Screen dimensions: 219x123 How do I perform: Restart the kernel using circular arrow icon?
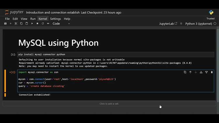tap(43, 23)
